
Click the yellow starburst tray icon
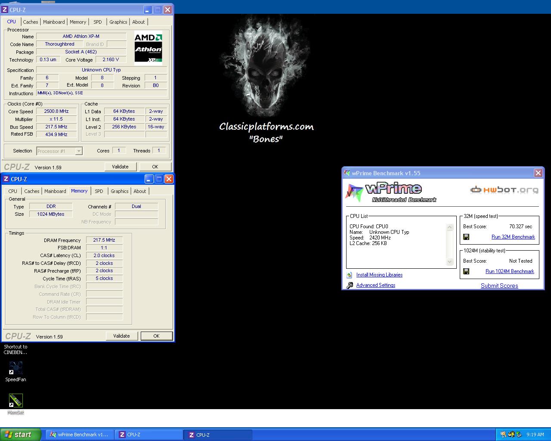511,435
